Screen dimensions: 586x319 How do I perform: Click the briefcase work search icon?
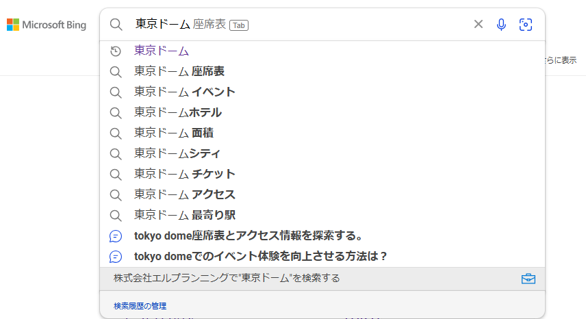pos(528,279)
